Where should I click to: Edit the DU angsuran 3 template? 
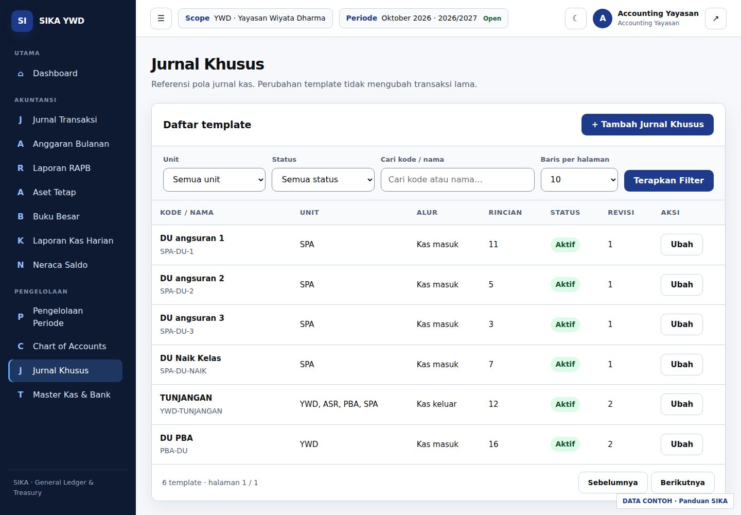coord(682,324)
